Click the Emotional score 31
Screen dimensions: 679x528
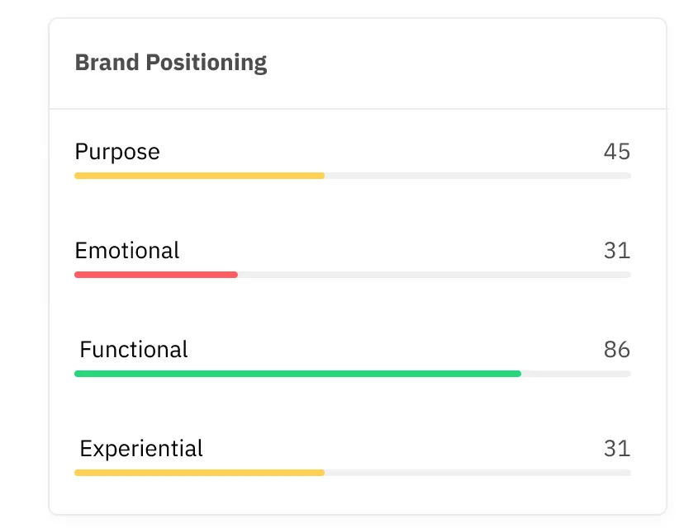[x=617, y=250]
